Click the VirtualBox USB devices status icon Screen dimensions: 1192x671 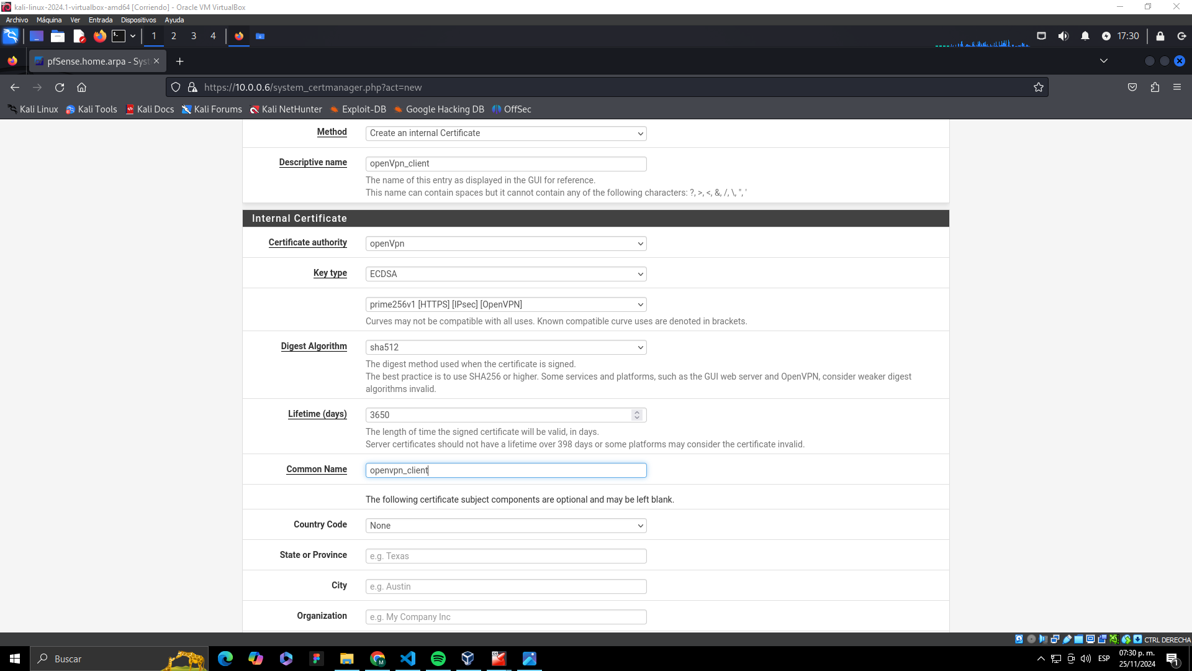click(x=1067, y=639)
